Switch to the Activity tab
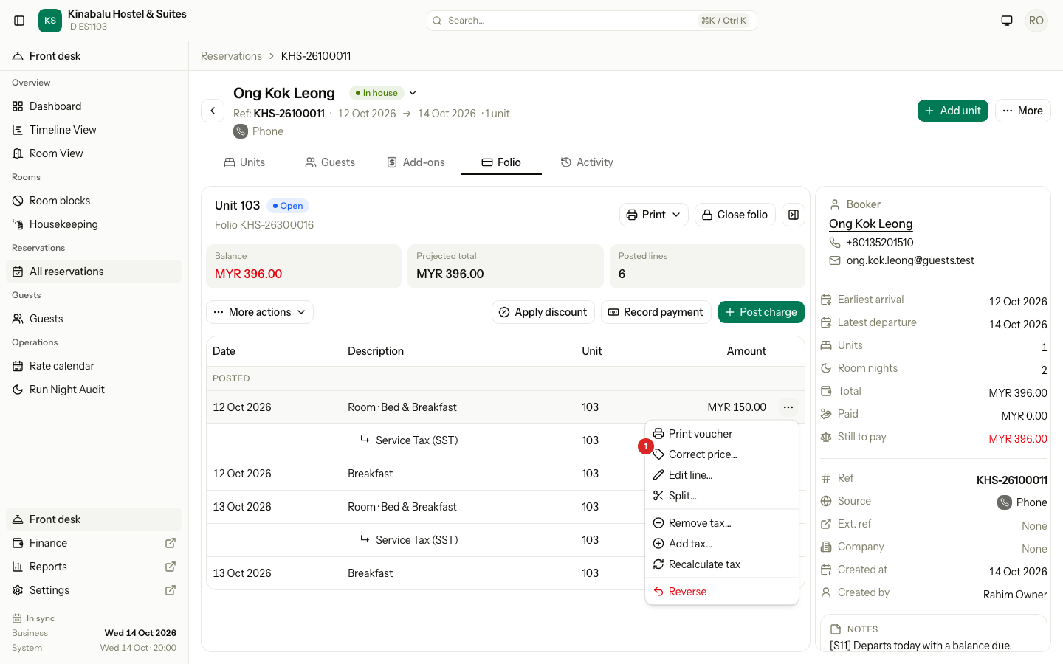The height and width of the screenshot is (664, 1063). click(587, 162)
